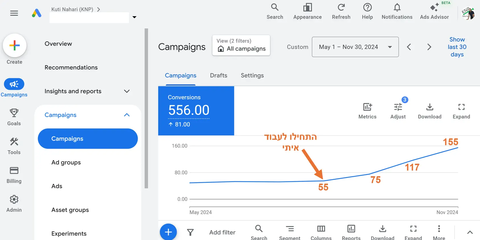This screenshot has height=240, width=480.
Task: Open Ads in navigation
Action: click(x=57, y=186)
